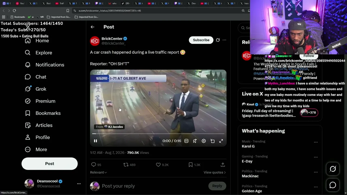Open video picture-in-picture mode
Image resolution: width=347 pixels, height=195 pixels.
tap(213, 141)
